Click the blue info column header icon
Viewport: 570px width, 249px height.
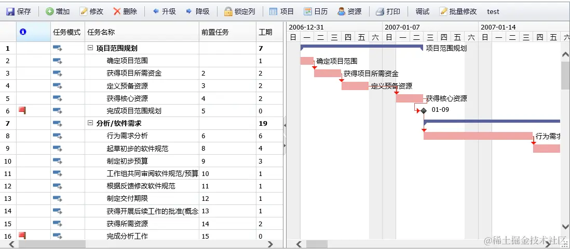tap(23, 32)
